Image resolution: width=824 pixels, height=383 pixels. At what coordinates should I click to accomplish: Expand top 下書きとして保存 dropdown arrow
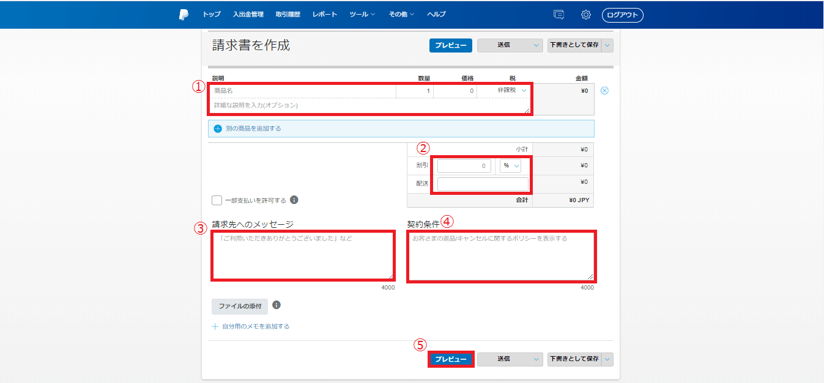[607, 45]
